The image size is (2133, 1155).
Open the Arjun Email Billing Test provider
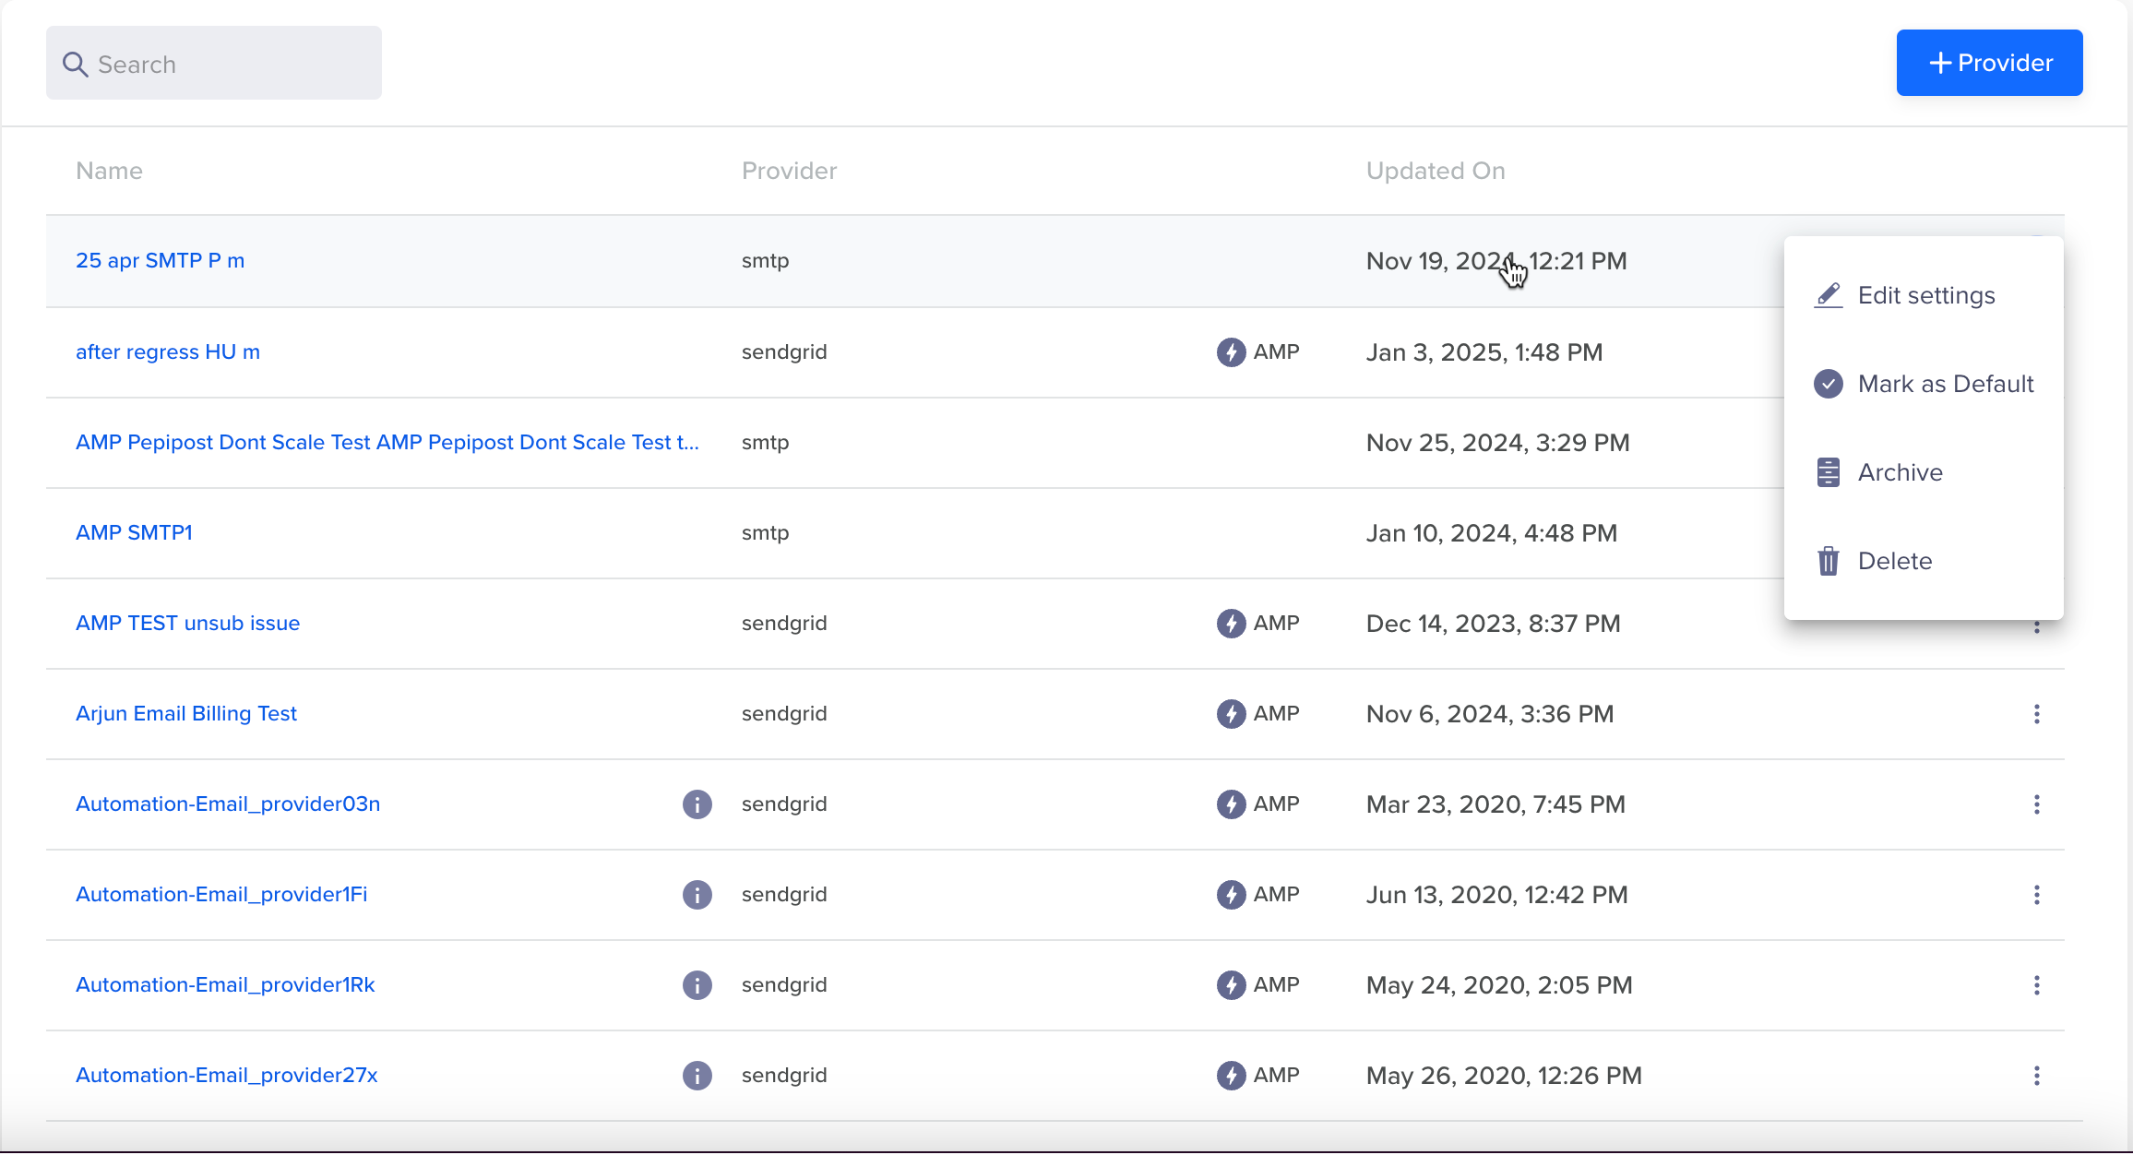click(x=186, y=713)
